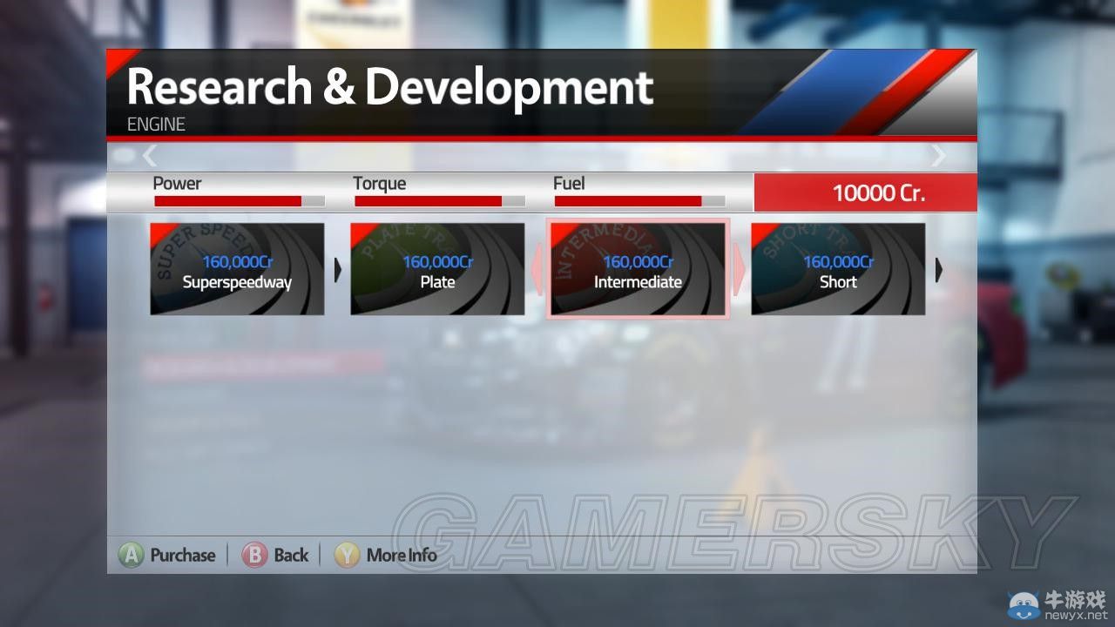This screenshot has width=1115, height=627.
Task: Click 160,000Cr price on Plate card
Action: tap(437, 262)
